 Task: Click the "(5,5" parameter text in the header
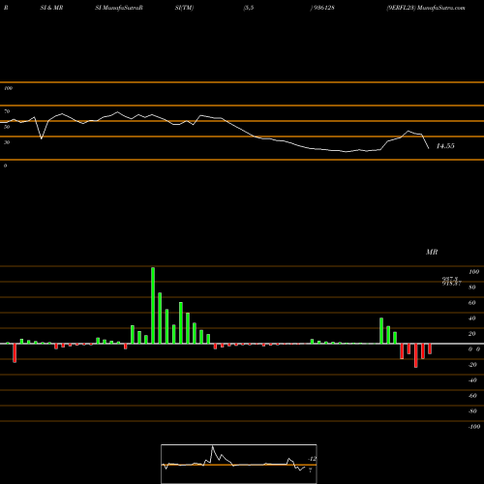pyautogui.click(x=249, y=8)
